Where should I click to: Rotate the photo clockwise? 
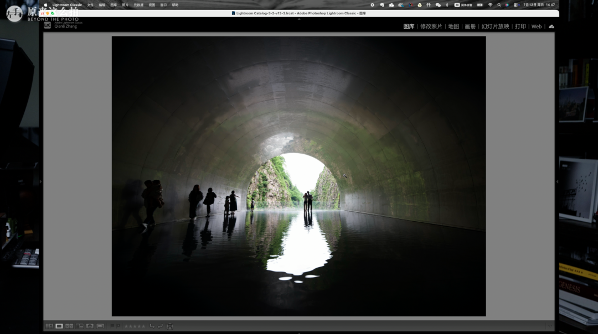160,326
